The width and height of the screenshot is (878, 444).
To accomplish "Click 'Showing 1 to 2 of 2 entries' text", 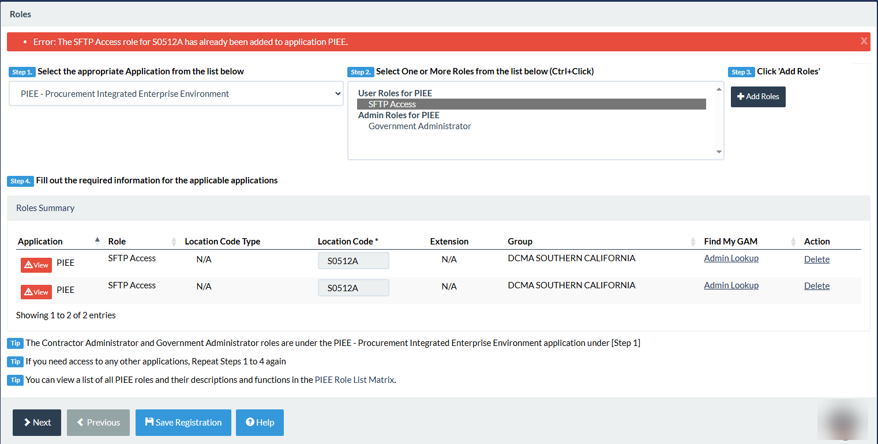I will (66, 315).
